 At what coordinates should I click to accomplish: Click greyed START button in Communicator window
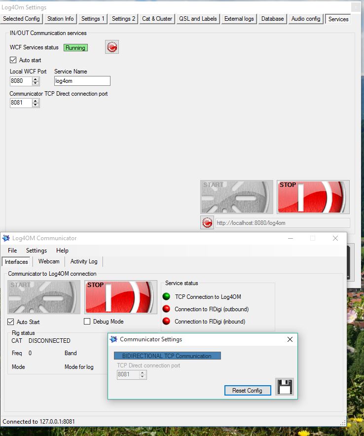coord(44,297)
